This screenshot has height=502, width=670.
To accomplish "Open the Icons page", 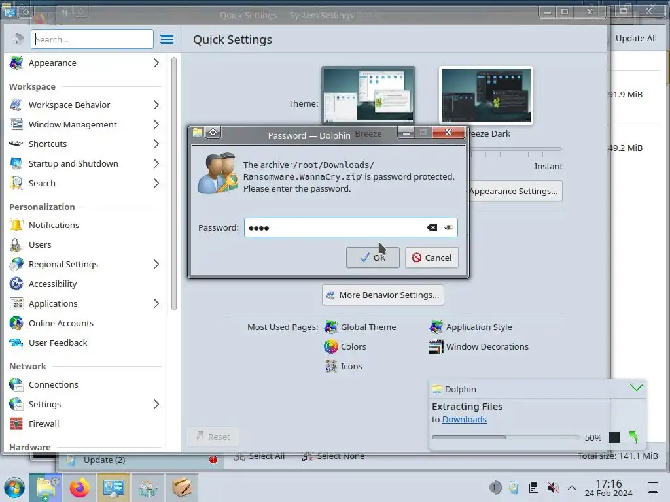I will click(x=343, y=366).
